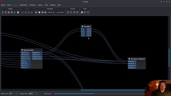
Task: Select Hardware Playback playback_3 port
Action: point(132,66)
